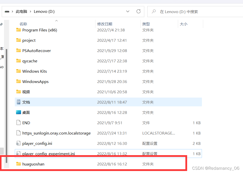Select the Windows Kits folder icon
The width and height of the screenshot is (243, 173).
19,71
